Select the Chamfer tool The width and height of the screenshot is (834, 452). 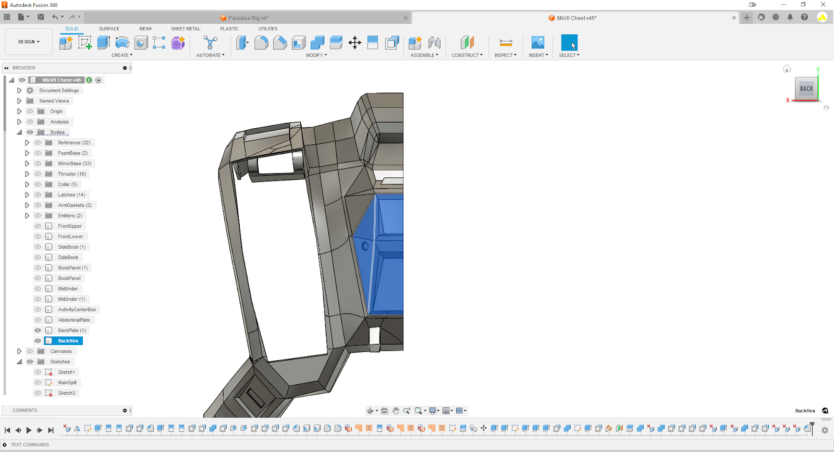(280, 43)
